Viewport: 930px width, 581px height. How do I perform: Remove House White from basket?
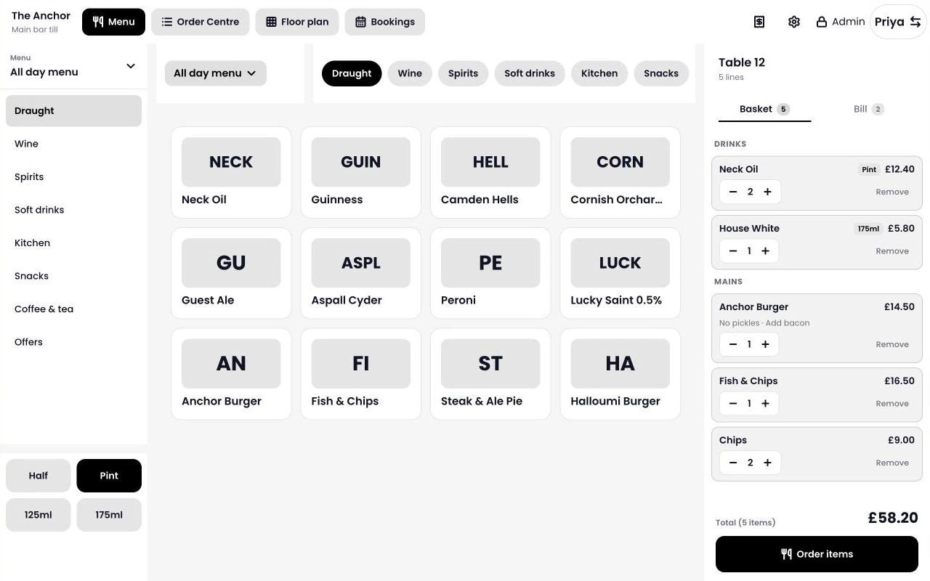point(892,251)
